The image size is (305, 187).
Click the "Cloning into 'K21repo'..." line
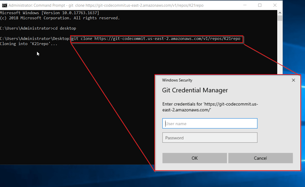(x=29, y=44)
